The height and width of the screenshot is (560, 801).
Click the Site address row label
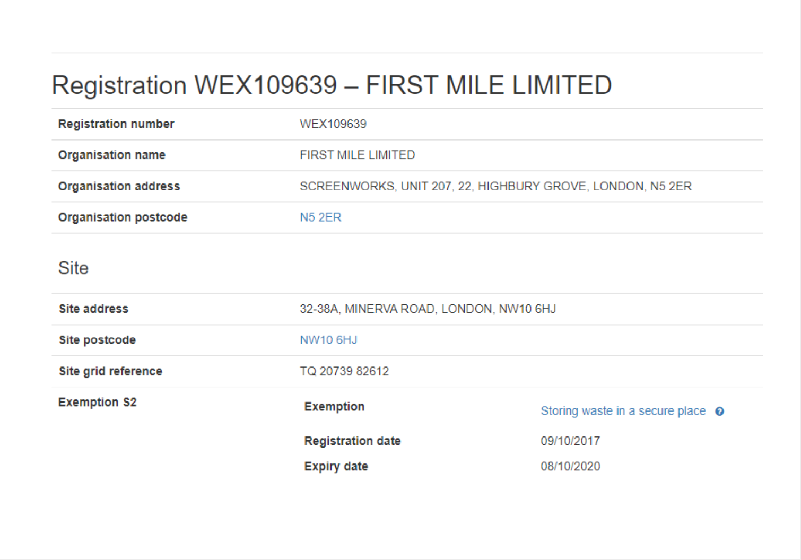click(93, 309)
